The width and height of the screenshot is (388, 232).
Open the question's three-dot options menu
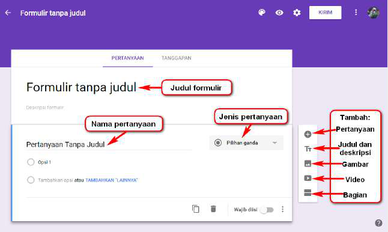[x=282, y=210]
